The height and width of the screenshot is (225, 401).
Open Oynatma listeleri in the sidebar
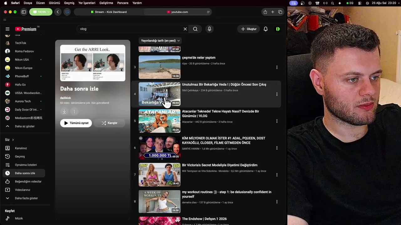(x=24, y=165)
